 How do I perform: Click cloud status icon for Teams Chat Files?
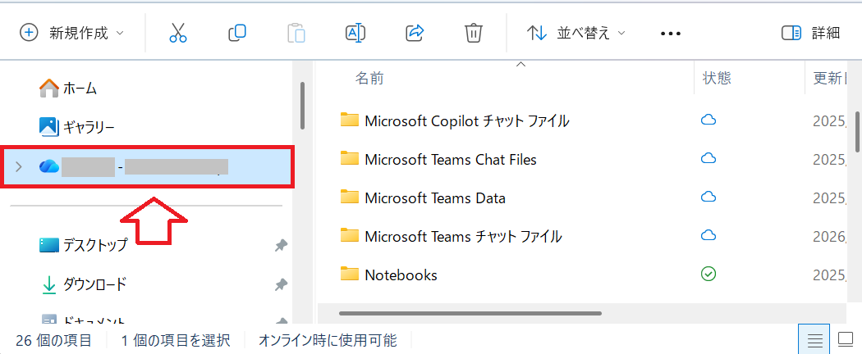click(708, 159)
